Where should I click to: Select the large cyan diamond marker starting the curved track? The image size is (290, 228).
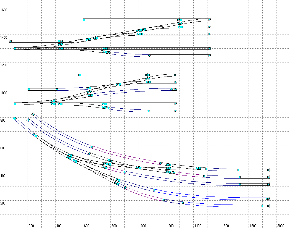[15, 119]
